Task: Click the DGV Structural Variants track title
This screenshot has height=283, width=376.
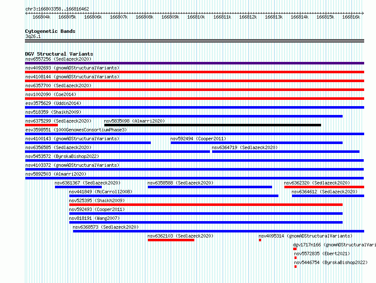Action: click(x=59, y=54)
